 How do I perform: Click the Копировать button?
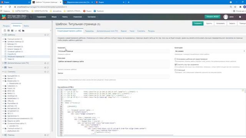coord(220,23)
